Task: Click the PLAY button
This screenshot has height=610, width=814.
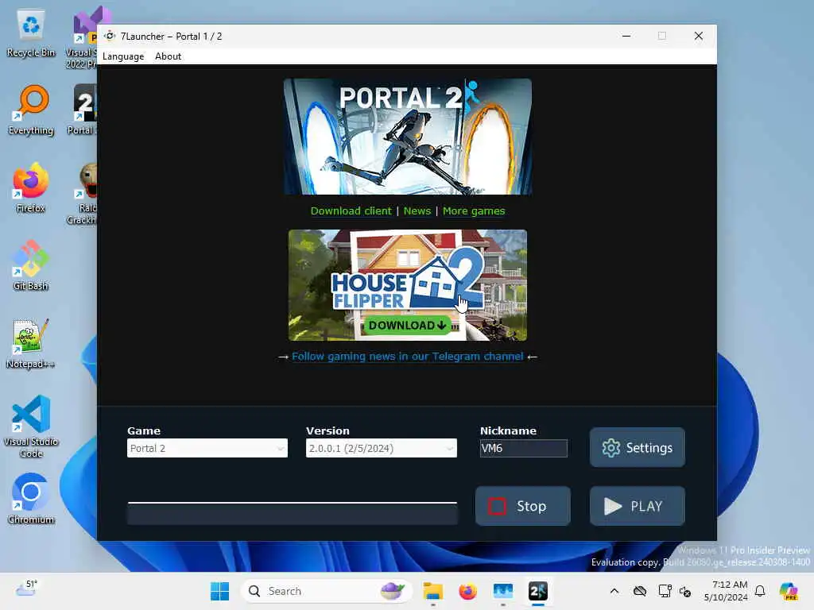Action: pyautogui.click(x=637, y=506)
